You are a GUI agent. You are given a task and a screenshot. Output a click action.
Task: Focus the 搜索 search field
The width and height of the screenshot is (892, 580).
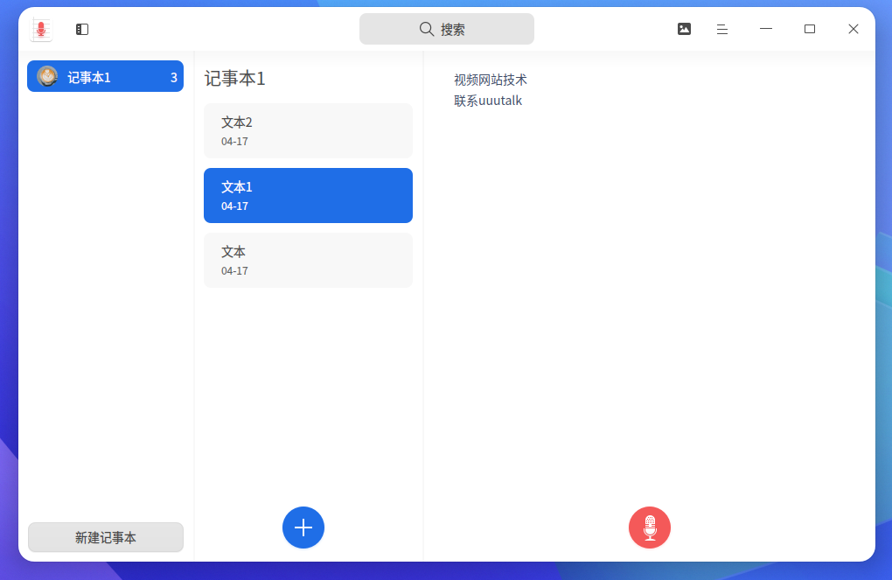447,29
